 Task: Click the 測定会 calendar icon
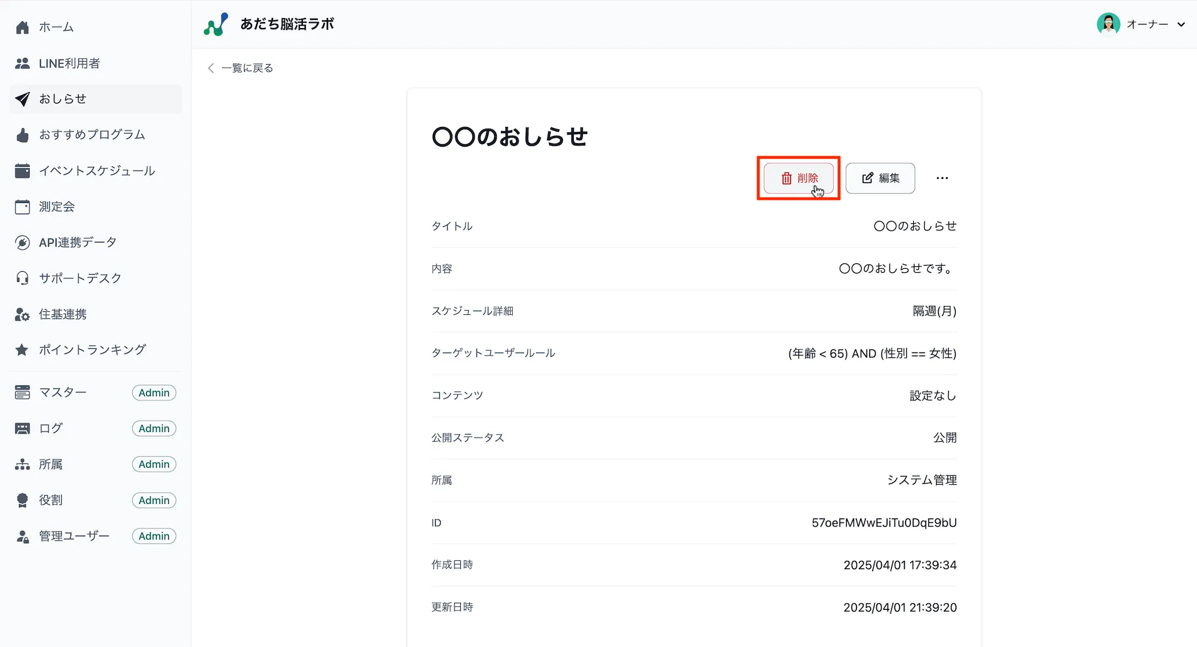(22, 206)
